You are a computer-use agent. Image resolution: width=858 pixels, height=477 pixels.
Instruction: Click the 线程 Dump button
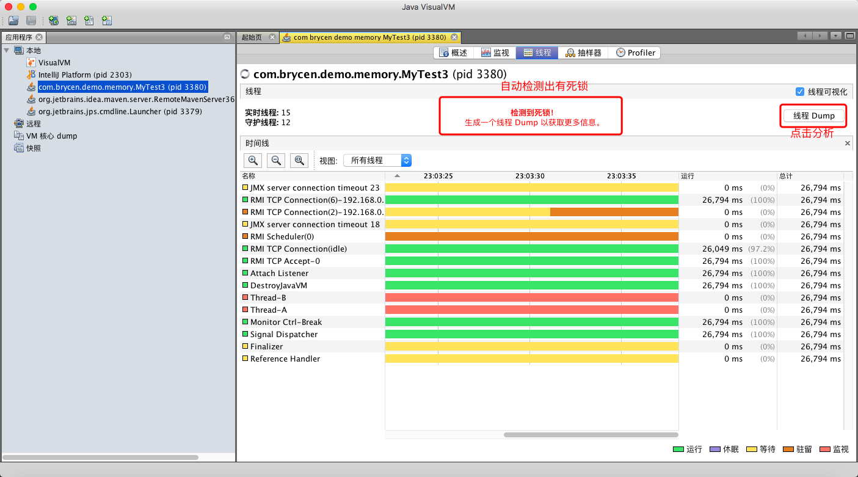pos(813,115)
